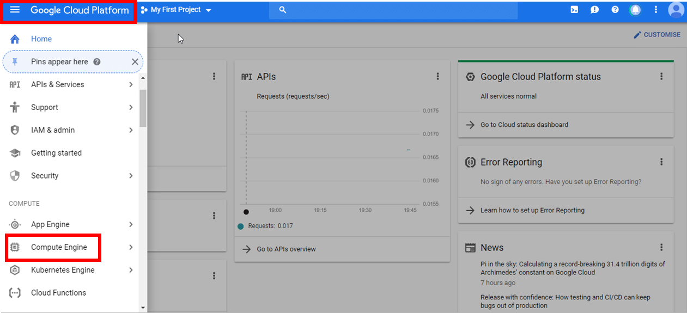687x313 pixels.
Task: Open the Pi in the sky news article
Action: click(573, 268)
